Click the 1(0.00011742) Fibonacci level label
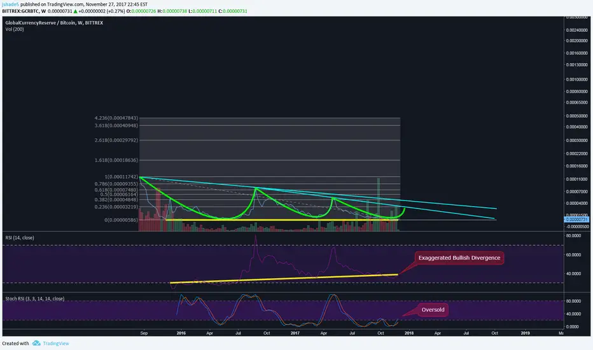Image resolution: width=593 pixels, height=350 pixels. point(122,177)
